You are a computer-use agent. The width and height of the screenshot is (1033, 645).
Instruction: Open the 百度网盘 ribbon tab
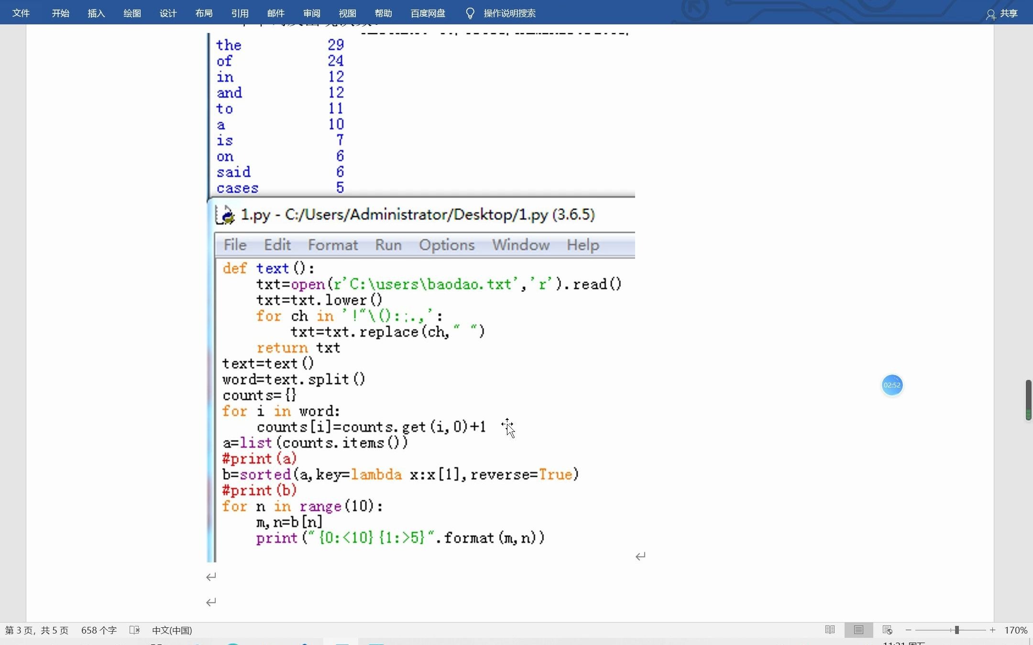[x=428, y=13]
